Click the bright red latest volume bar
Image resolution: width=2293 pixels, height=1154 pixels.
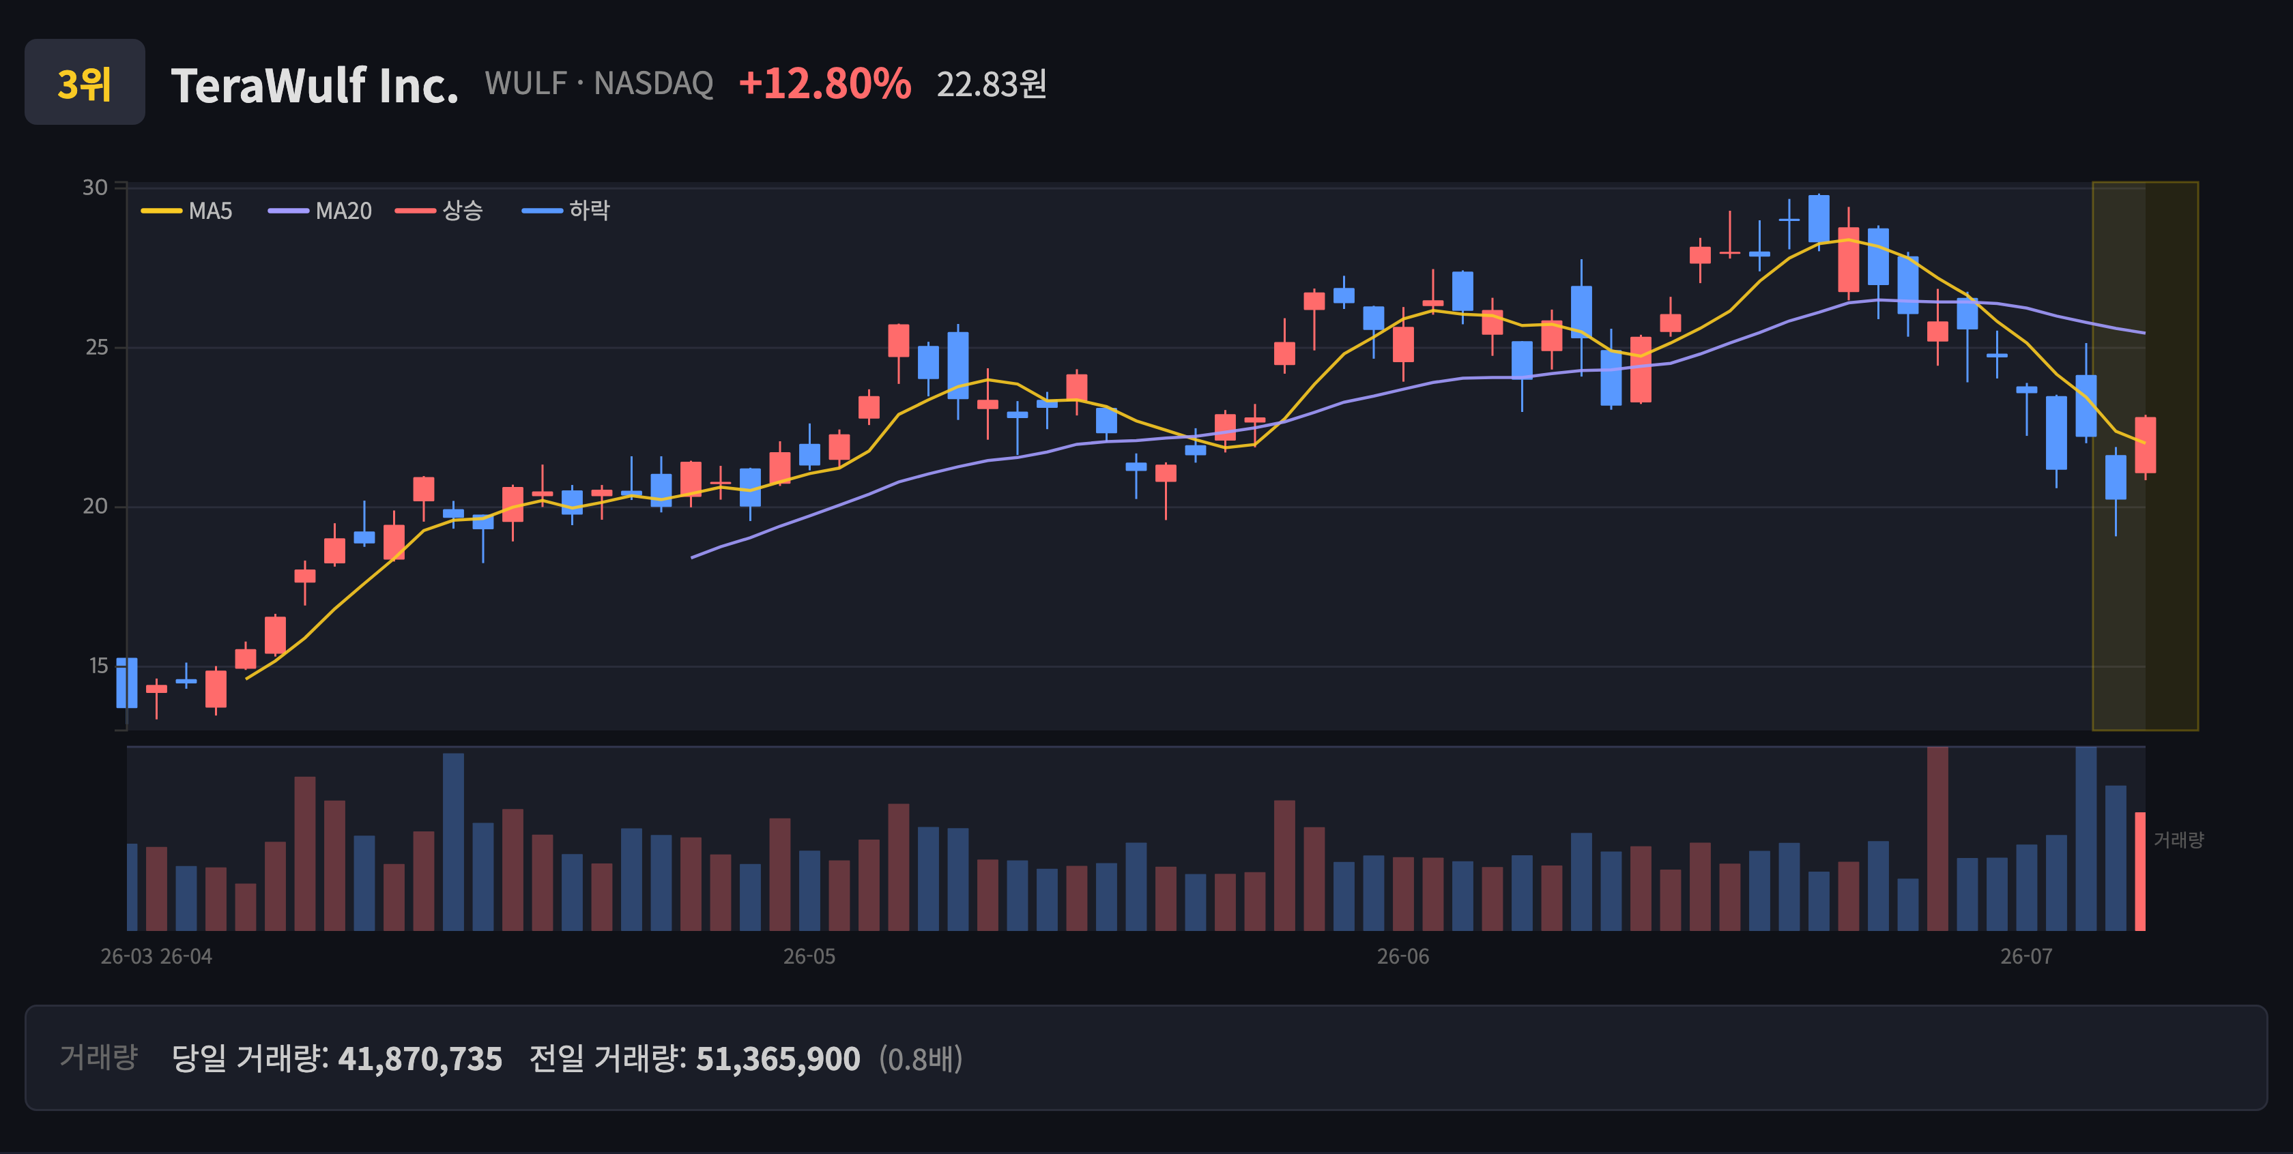2141,871
